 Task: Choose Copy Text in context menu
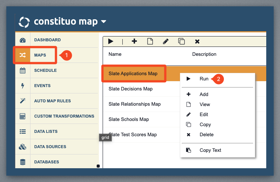[210, 150]
